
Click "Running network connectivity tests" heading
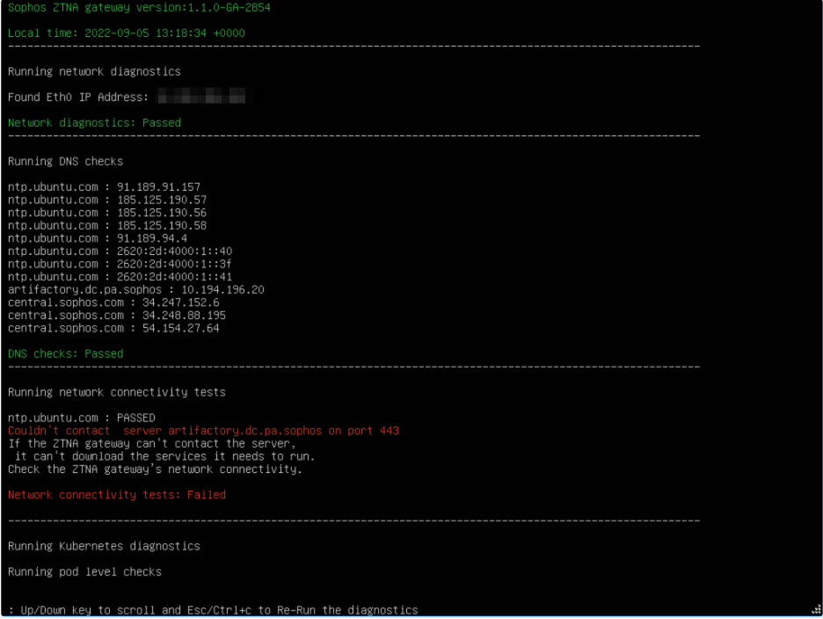[117, 392]
